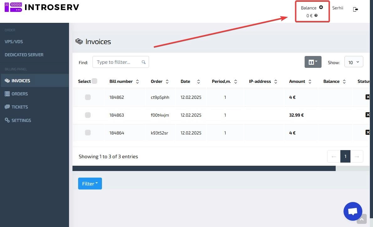Click the plus icon next to Balance

click(x=321, y=8)
